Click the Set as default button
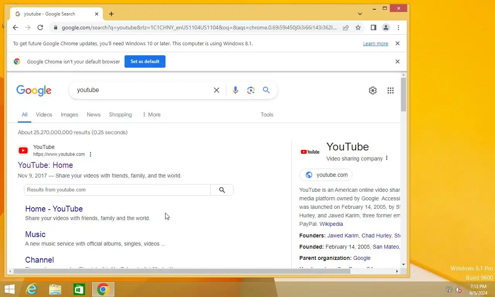495x297 pixels. (x=145, y=61)
